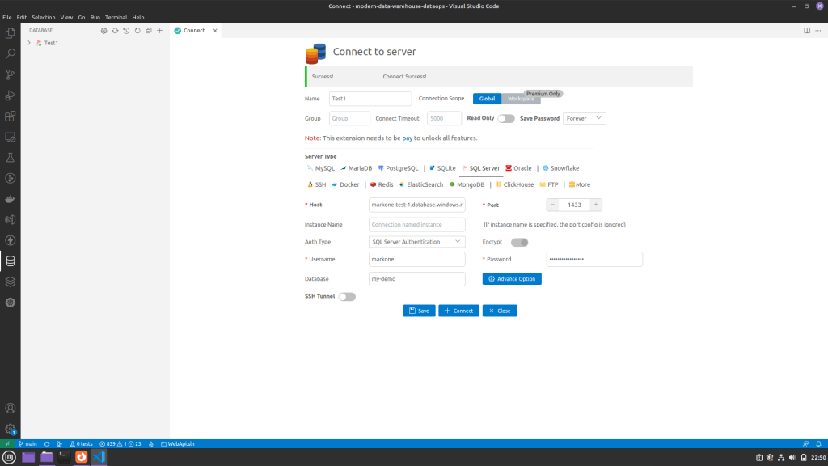Open the Terminal menu
Viewport: 828px width, 466px height.
click(116, 17)
